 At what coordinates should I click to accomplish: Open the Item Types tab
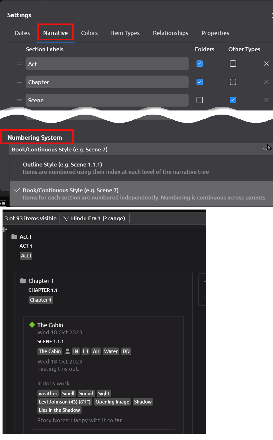(x=125, y=33)
